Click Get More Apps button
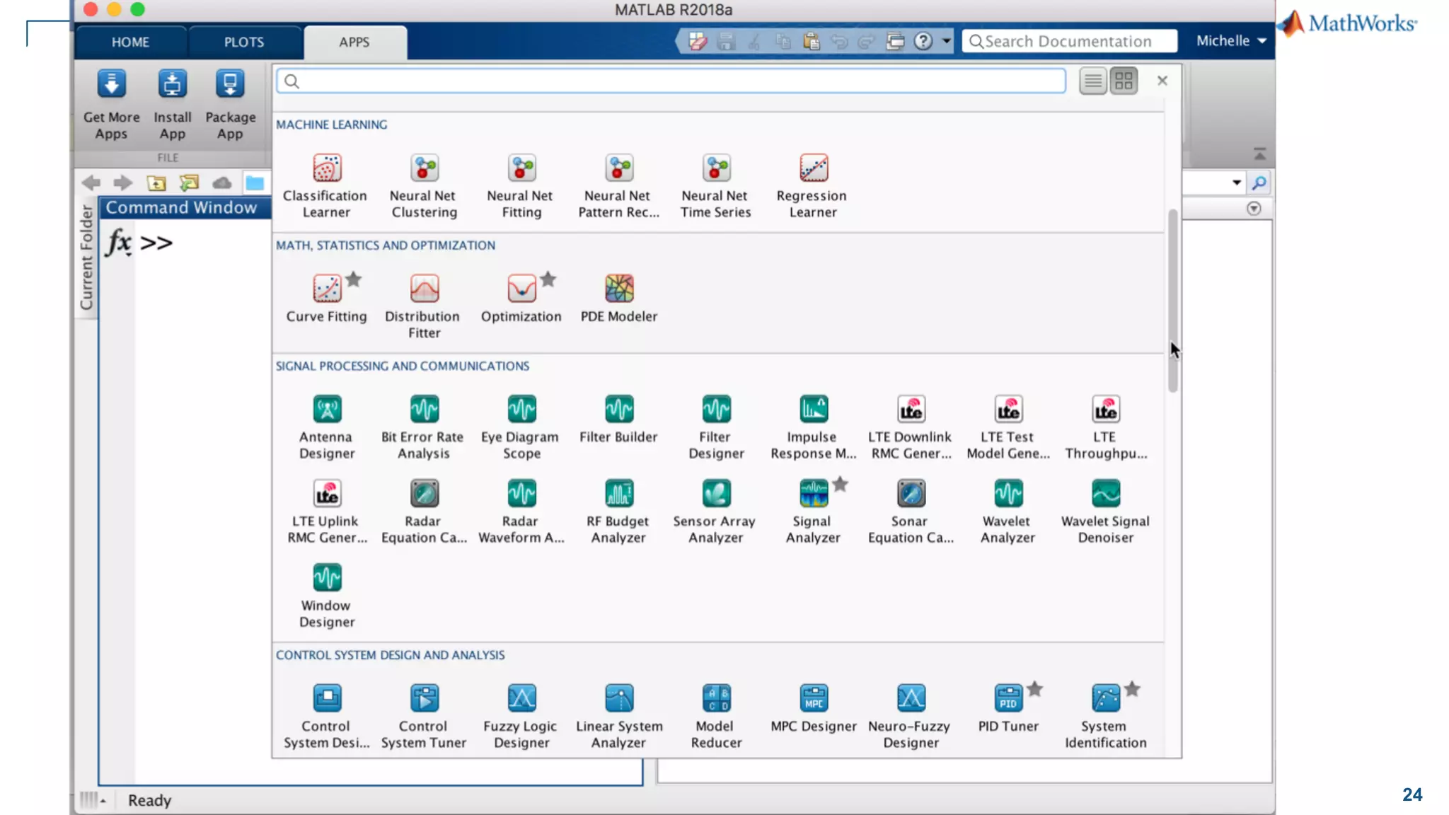 tap(111, 105)
